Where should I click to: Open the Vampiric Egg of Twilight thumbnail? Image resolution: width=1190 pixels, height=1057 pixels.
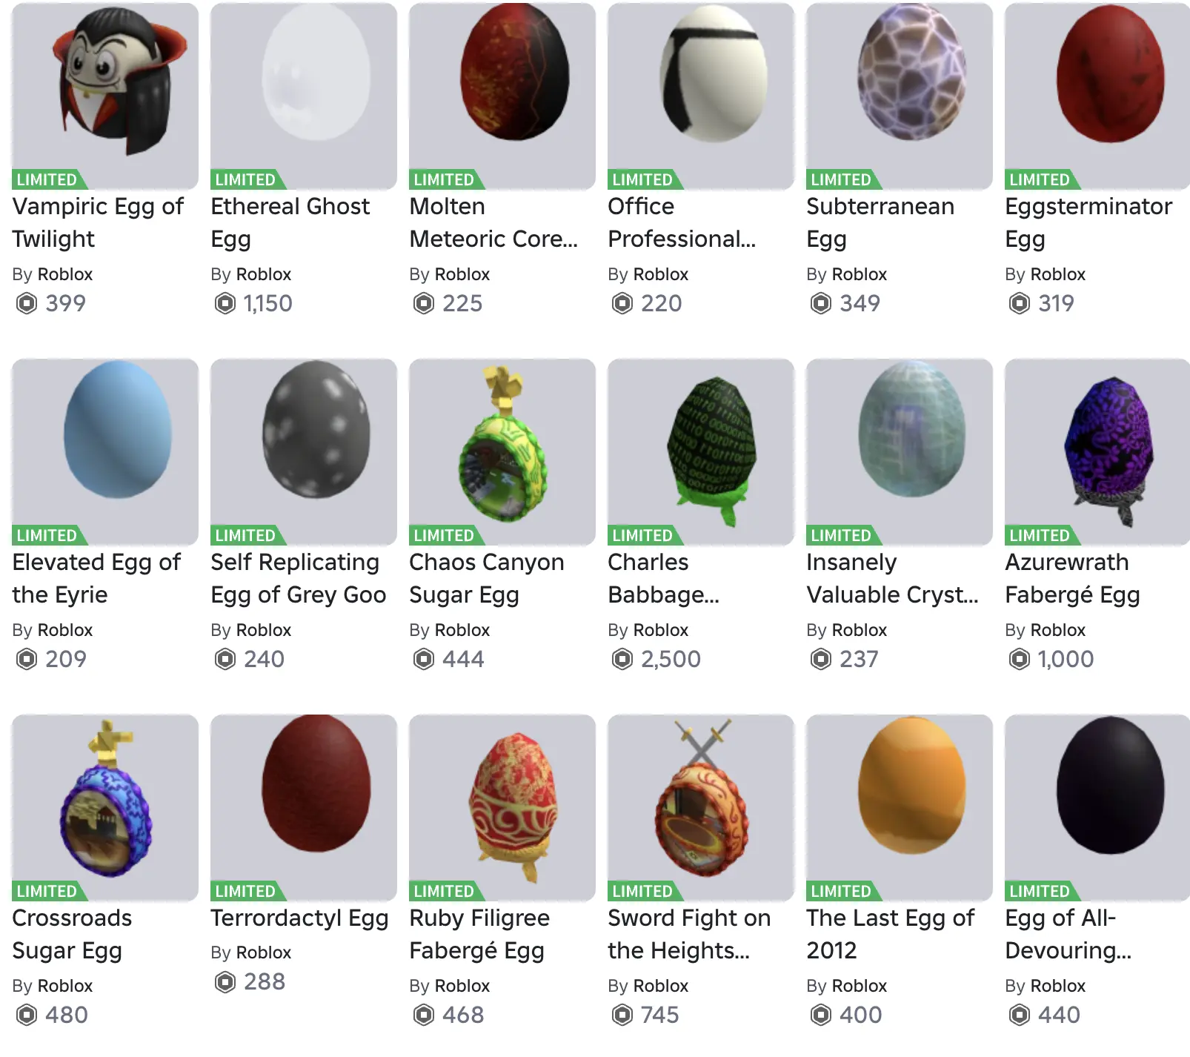click(105, 96)
